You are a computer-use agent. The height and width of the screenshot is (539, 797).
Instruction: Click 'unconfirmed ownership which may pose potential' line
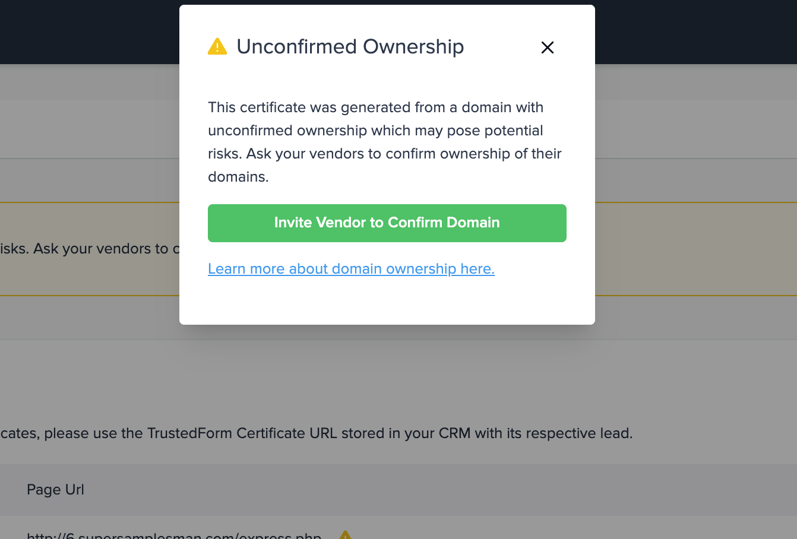pos(375,131)
